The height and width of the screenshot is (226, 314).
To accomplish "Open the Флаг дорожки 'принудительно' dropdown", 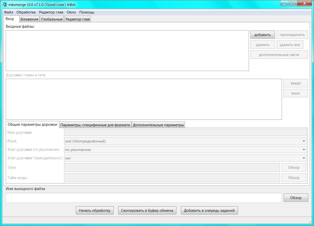I will (x=185, y=158).
